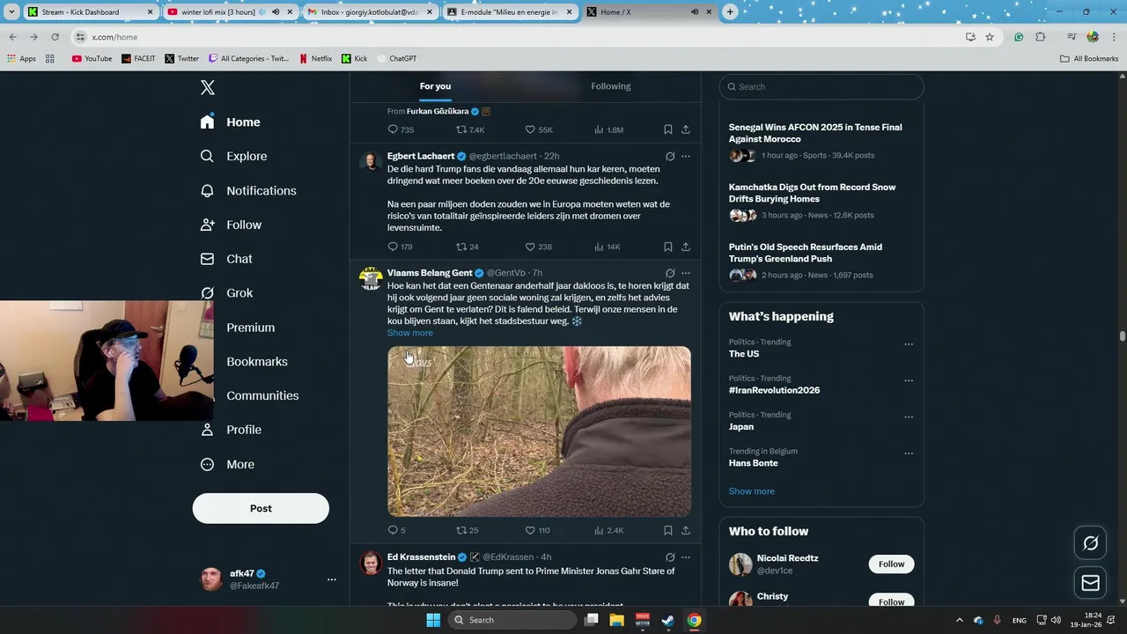The height and width of the screenshot is (634, 1127).
Task: Switch to the Gmail Inbox browser tab
Action: (370, 11)
